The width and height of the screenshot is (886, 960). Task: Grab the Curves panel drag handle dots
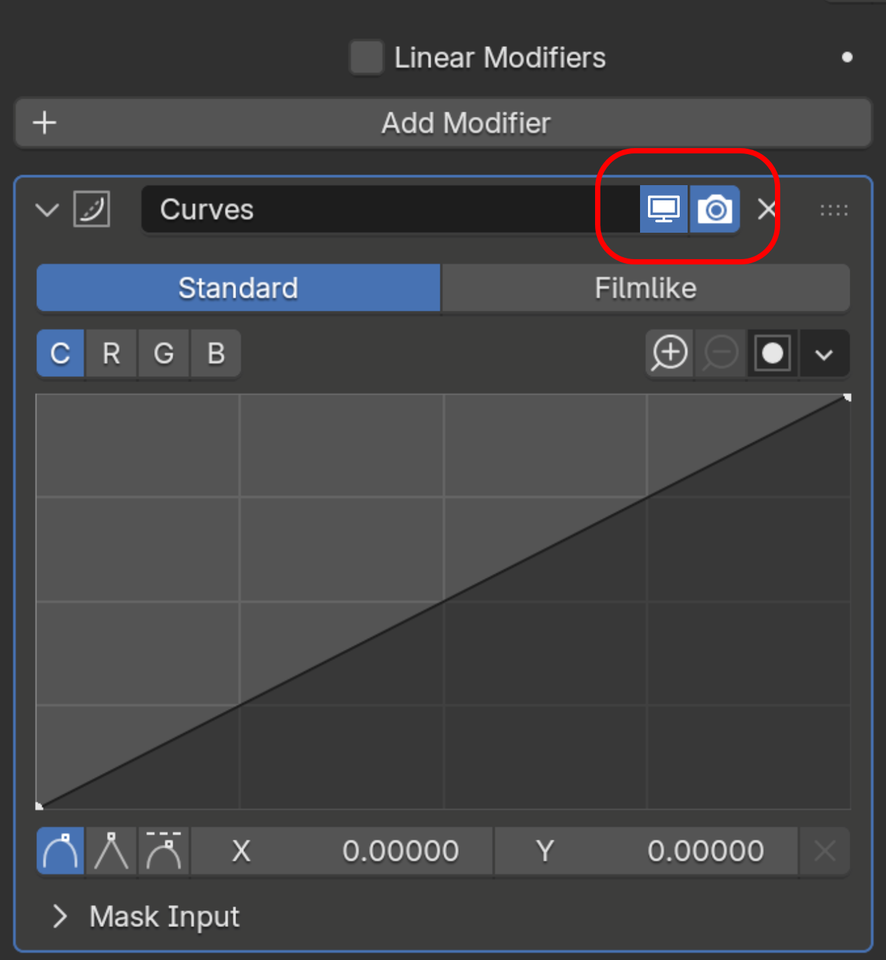pyautogui.click(x=834, y=210)
